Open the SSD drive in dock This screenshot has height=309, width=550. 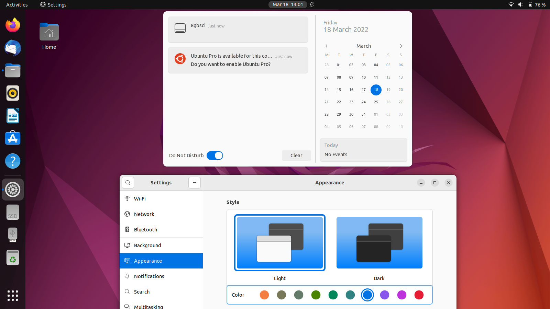[x=13, y=212]
